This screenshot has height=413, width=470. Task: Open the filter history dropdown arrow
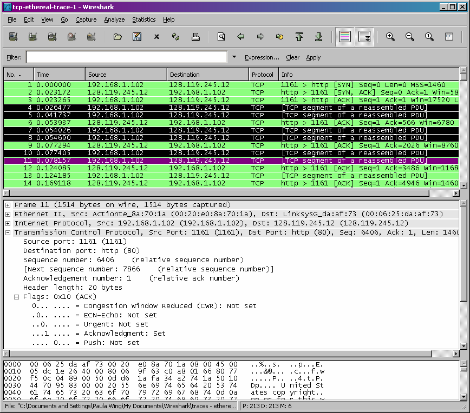pos(234,57)
